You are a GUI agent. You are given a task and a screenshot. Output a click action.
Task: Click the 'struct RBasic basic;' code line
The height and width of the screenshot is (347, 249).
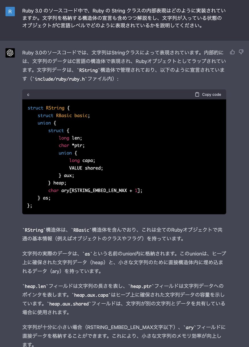click(x=64, y=115)
